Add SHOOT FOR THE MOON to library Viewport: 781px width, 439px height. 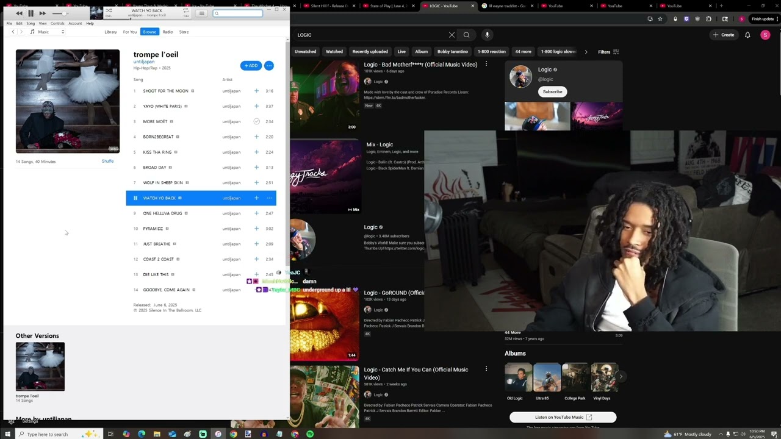click(x=256, y=91)
